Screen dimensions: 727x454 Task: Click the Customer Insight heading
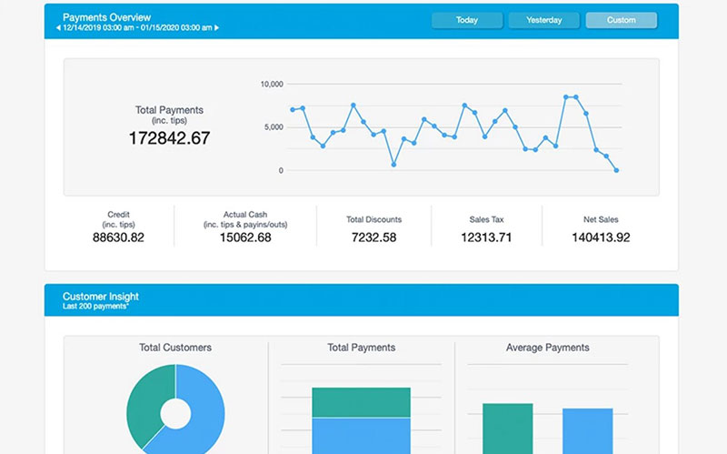point(101,297)
